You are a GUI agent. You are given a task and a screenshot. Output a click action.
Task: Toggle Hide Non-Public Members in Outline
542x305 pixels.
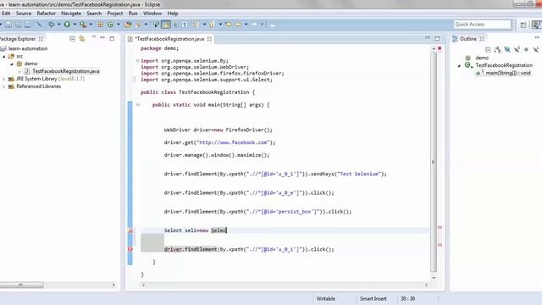click(526, 50)
